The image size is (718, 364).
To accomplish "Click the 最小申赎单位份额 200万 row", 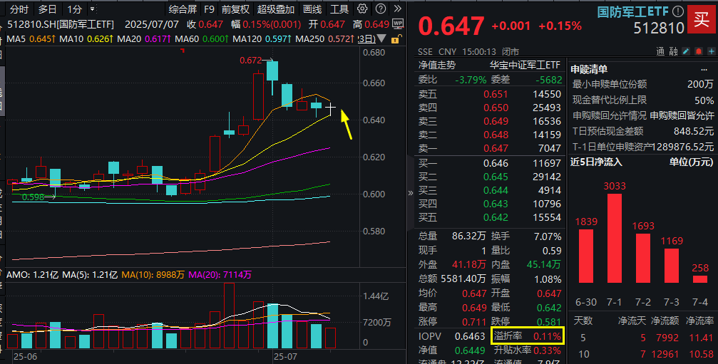I will pyautogui.click(x=642, y=84).
